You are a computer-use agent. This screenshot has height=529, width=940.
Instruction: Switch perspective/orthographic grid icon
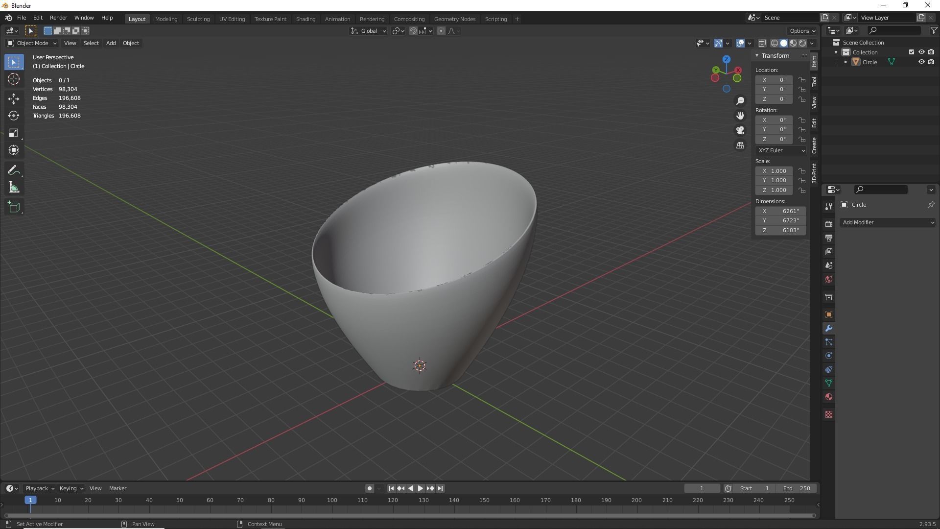[740, 145]
